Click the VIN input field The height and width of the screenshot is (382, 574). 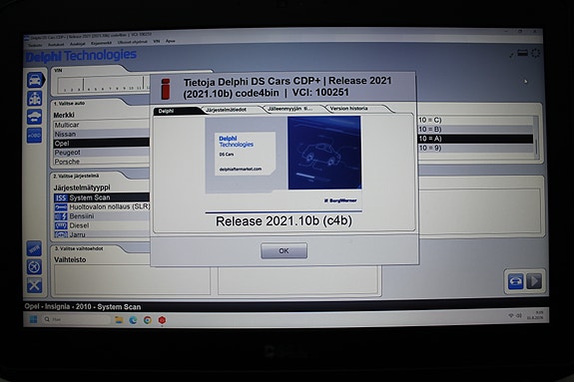pos(104,85)
